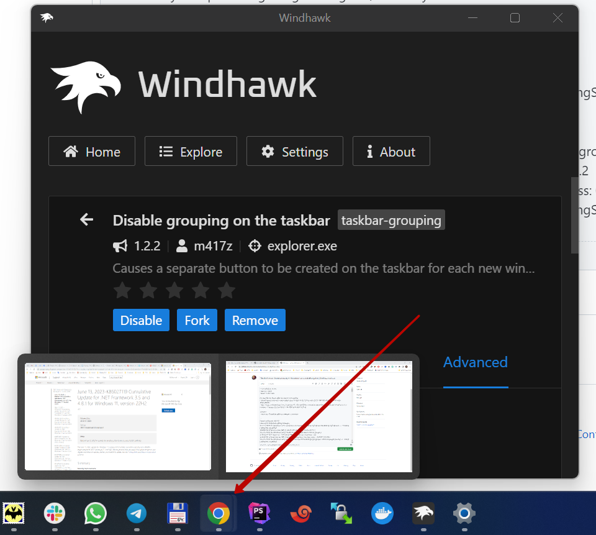Select the house icon on the Home button

[70, 151]
